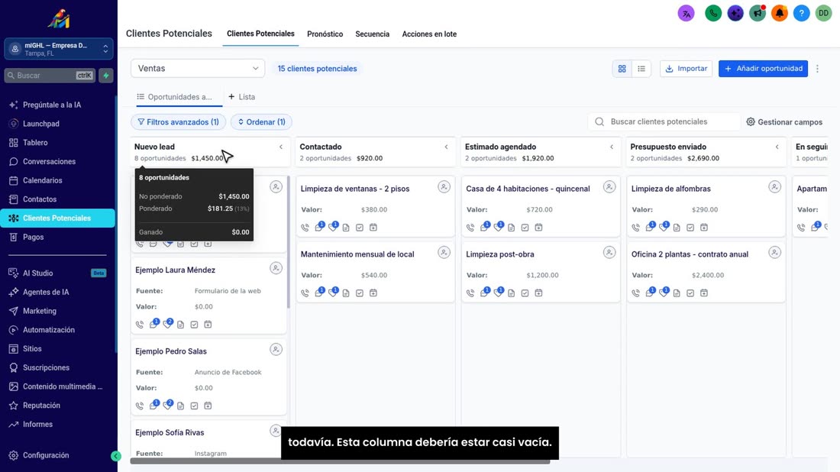Click the Importar button
The width and height of the screenshot is (840, 472).
687,69
